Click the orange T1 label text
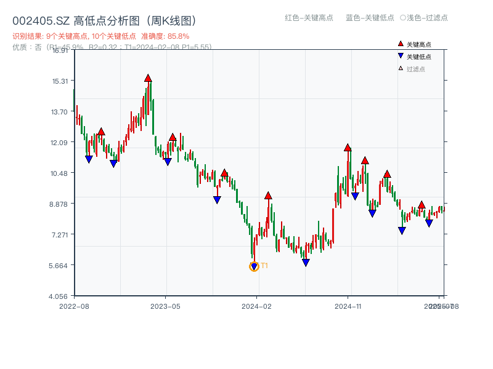Image resolution: width=493 pixels, height=369 pixels. point(264,266)
